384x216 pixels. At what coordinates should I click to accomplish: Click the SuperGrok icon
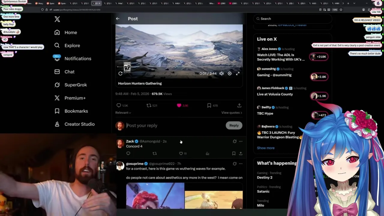tap(57, 85)
